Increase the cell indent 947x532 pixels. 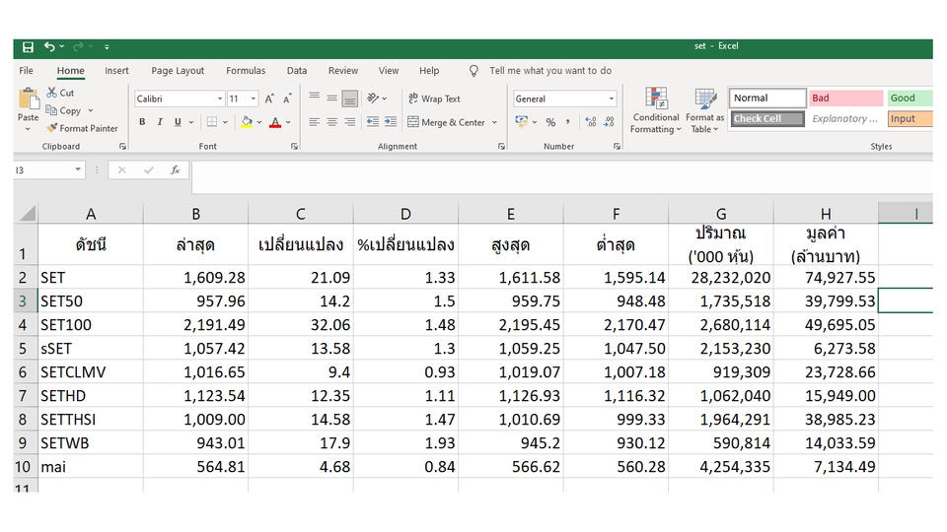391,122
